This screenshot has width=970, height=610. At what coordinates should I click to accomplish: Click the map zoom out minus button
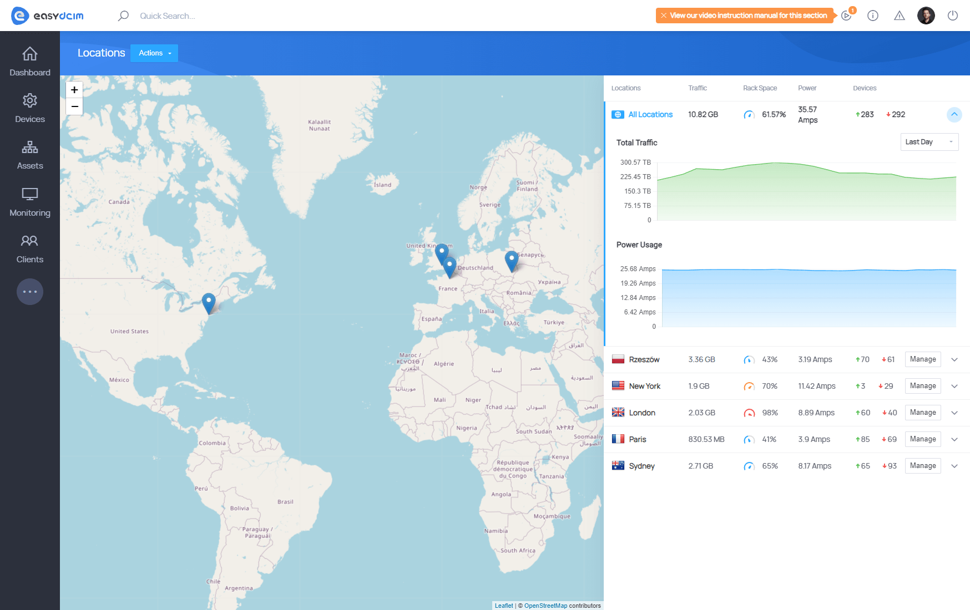(74, 106)
